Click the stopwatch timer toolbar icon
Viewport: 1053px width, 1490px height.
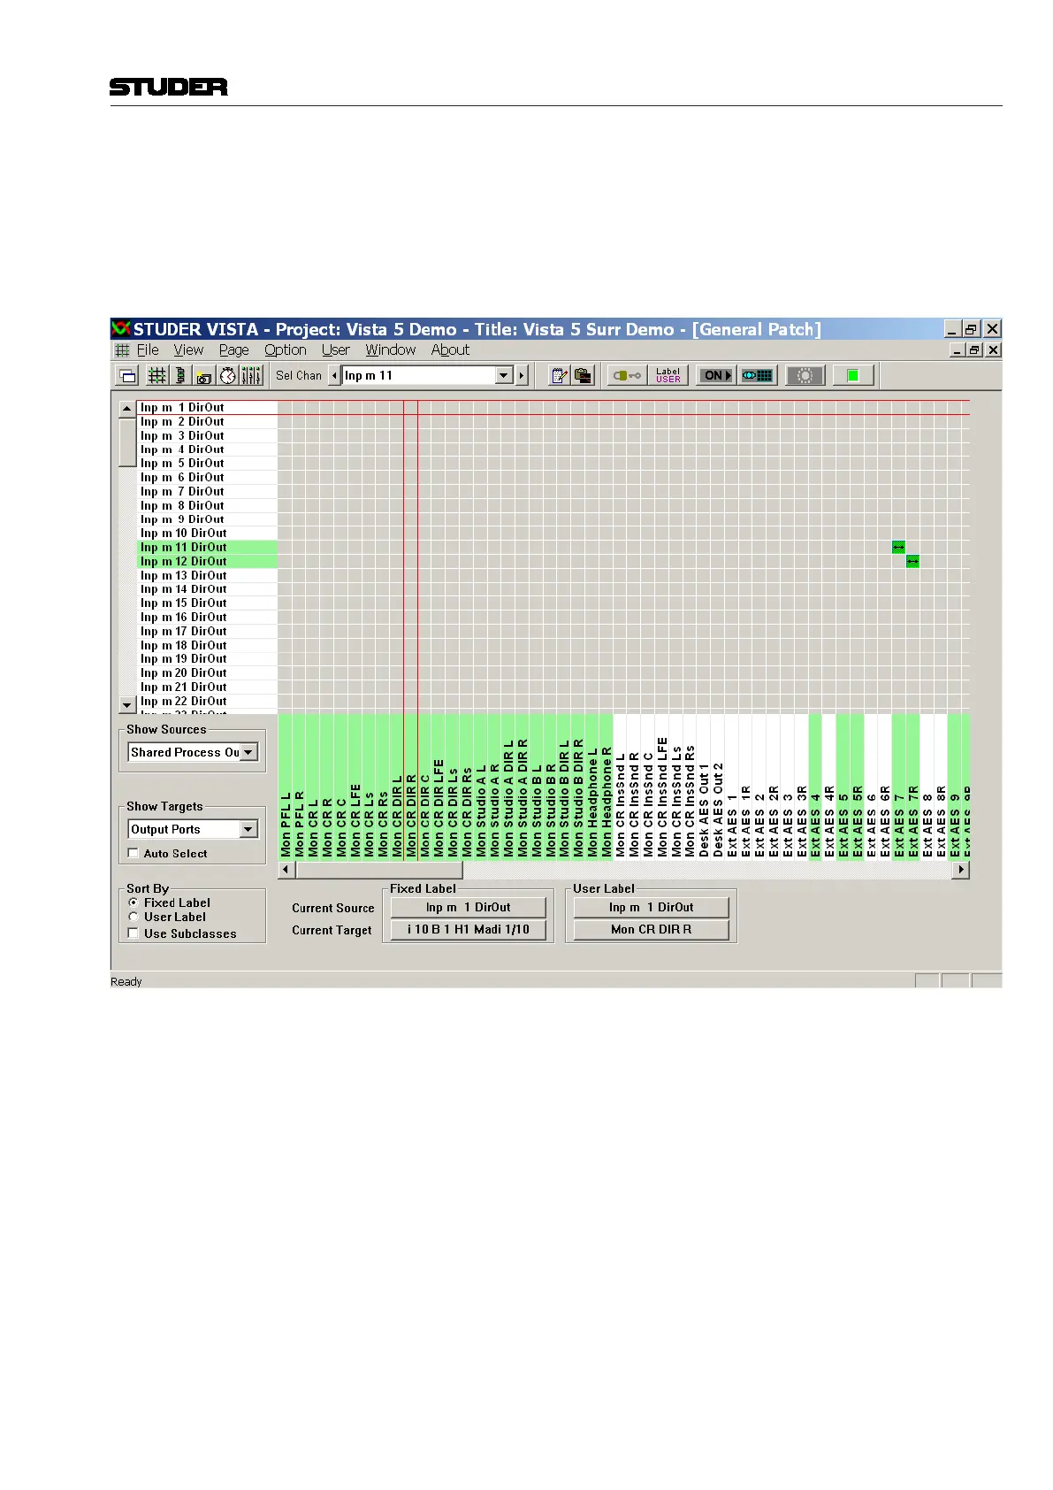[x=228, y=375]
